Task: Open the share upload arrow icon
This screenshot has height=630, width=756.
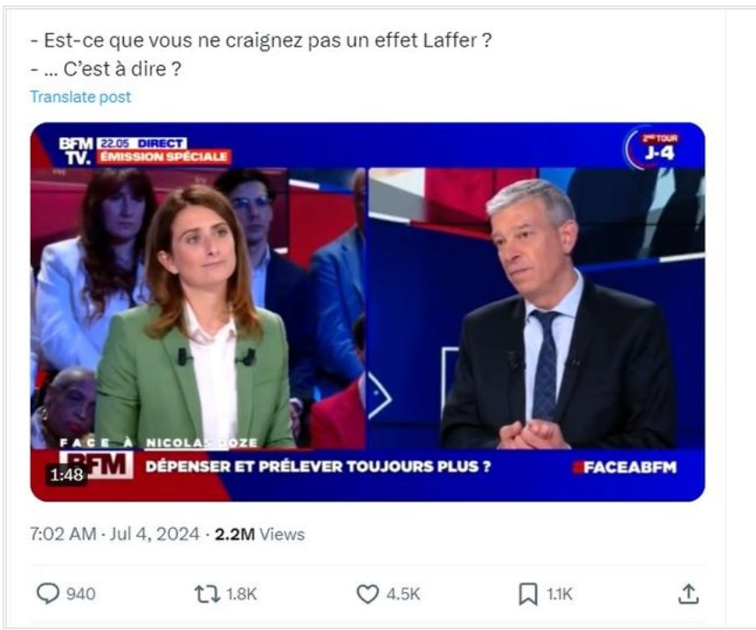Action: tap(688, 594)
